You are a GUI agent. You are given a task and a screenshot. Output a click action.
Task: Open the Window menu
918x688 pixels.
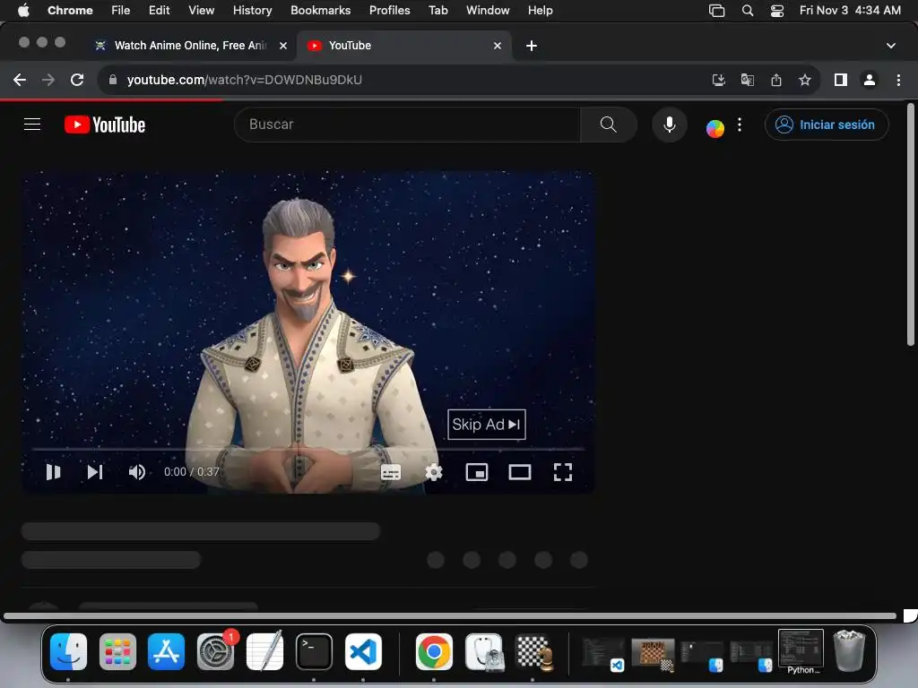[488, 10]
